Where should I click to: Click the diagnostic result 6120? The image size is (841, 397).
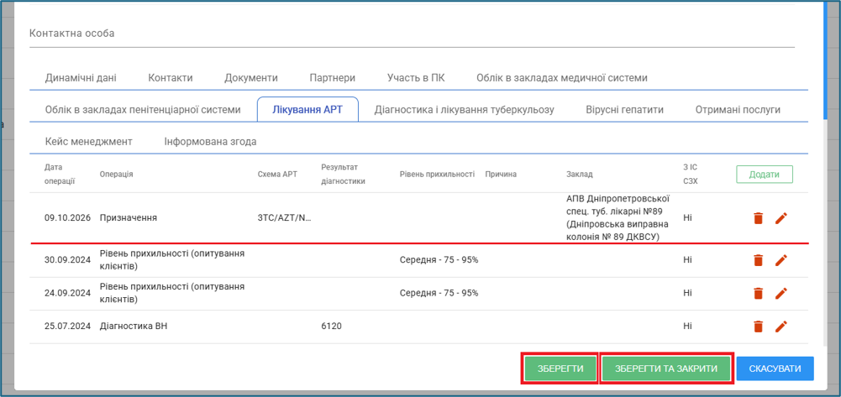331,326
